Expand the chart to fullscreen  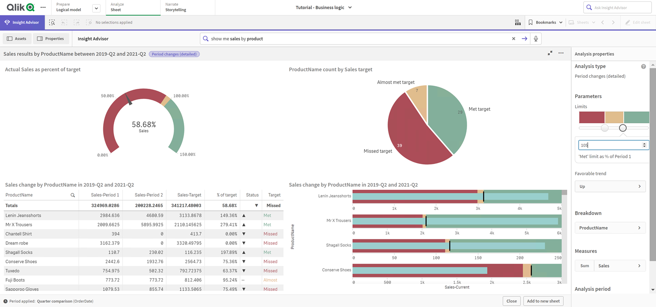(550, 53)
